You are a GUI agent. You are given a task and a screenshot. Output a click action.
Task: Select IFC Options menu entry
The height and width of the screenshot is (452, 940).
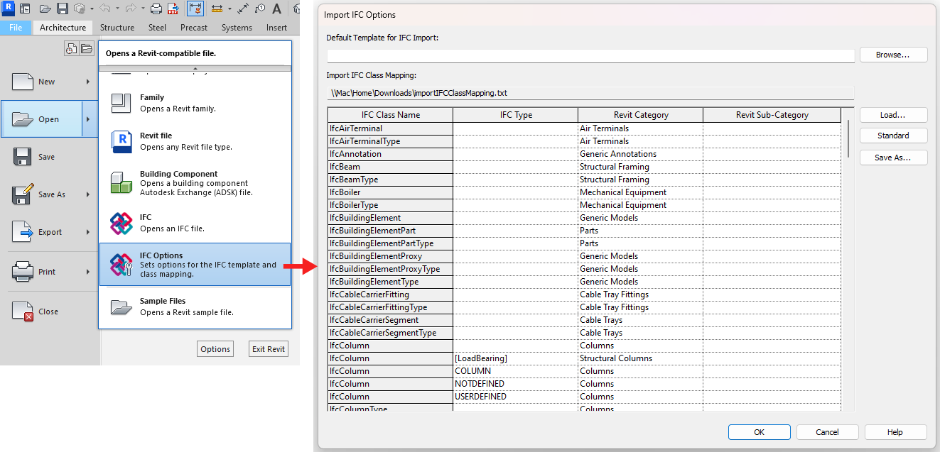tap(195, 265)
